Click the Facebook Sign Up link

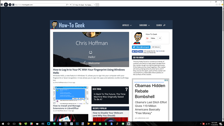(x=158, y=51)
